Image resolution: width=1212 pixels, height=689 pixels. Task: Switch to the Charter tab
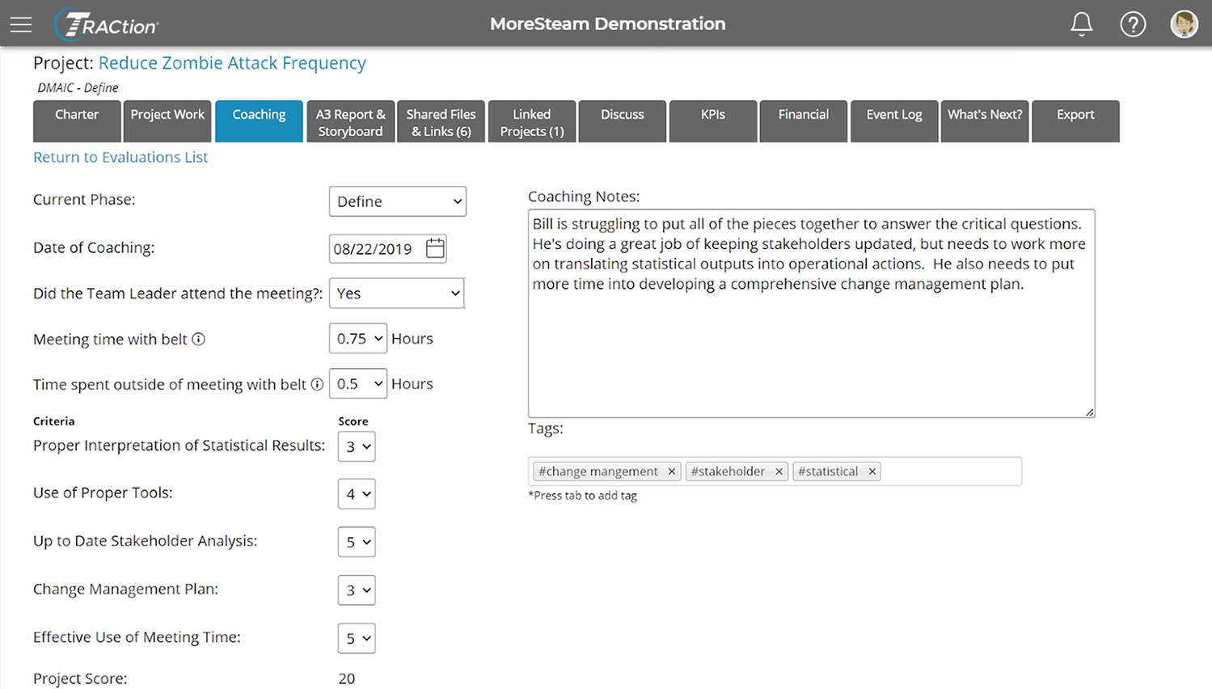pos(77,121)
